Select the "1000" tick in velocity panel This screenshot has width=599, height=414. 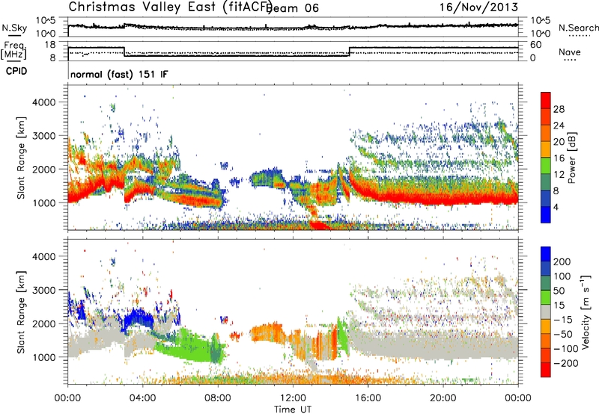[44, 357]
